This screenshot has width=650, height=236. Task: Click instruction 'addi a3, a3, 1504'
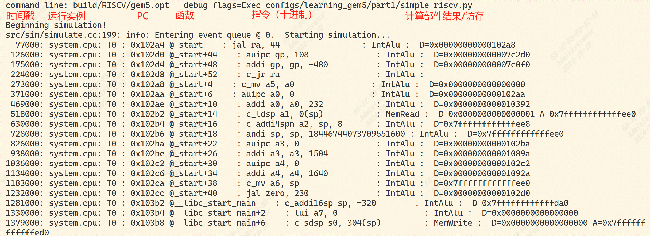click(x=287, y=154)
